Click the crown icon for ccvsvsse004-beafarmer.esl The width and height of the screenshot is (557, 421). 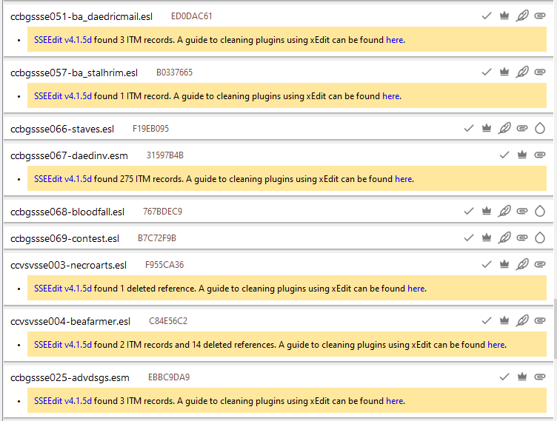(504, 321)
